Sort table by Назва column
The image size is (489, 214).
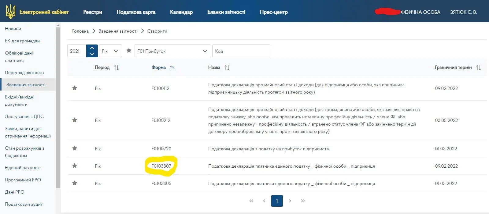(x=227, y=68)
